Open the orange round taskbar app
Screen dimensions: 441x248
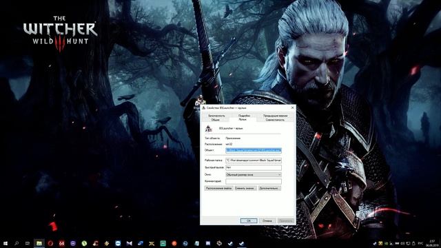tap(174, 243)
